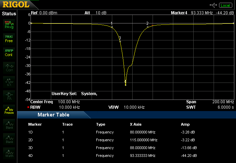Click the Ref 0.00 dBm value
This screenshot has width=236, height=163.
click(48, 13)
